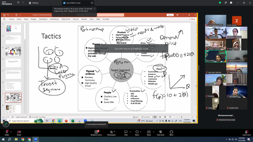Click the icon right of green shield
This screenshot has width=253, height=142.
pos(226,3)
